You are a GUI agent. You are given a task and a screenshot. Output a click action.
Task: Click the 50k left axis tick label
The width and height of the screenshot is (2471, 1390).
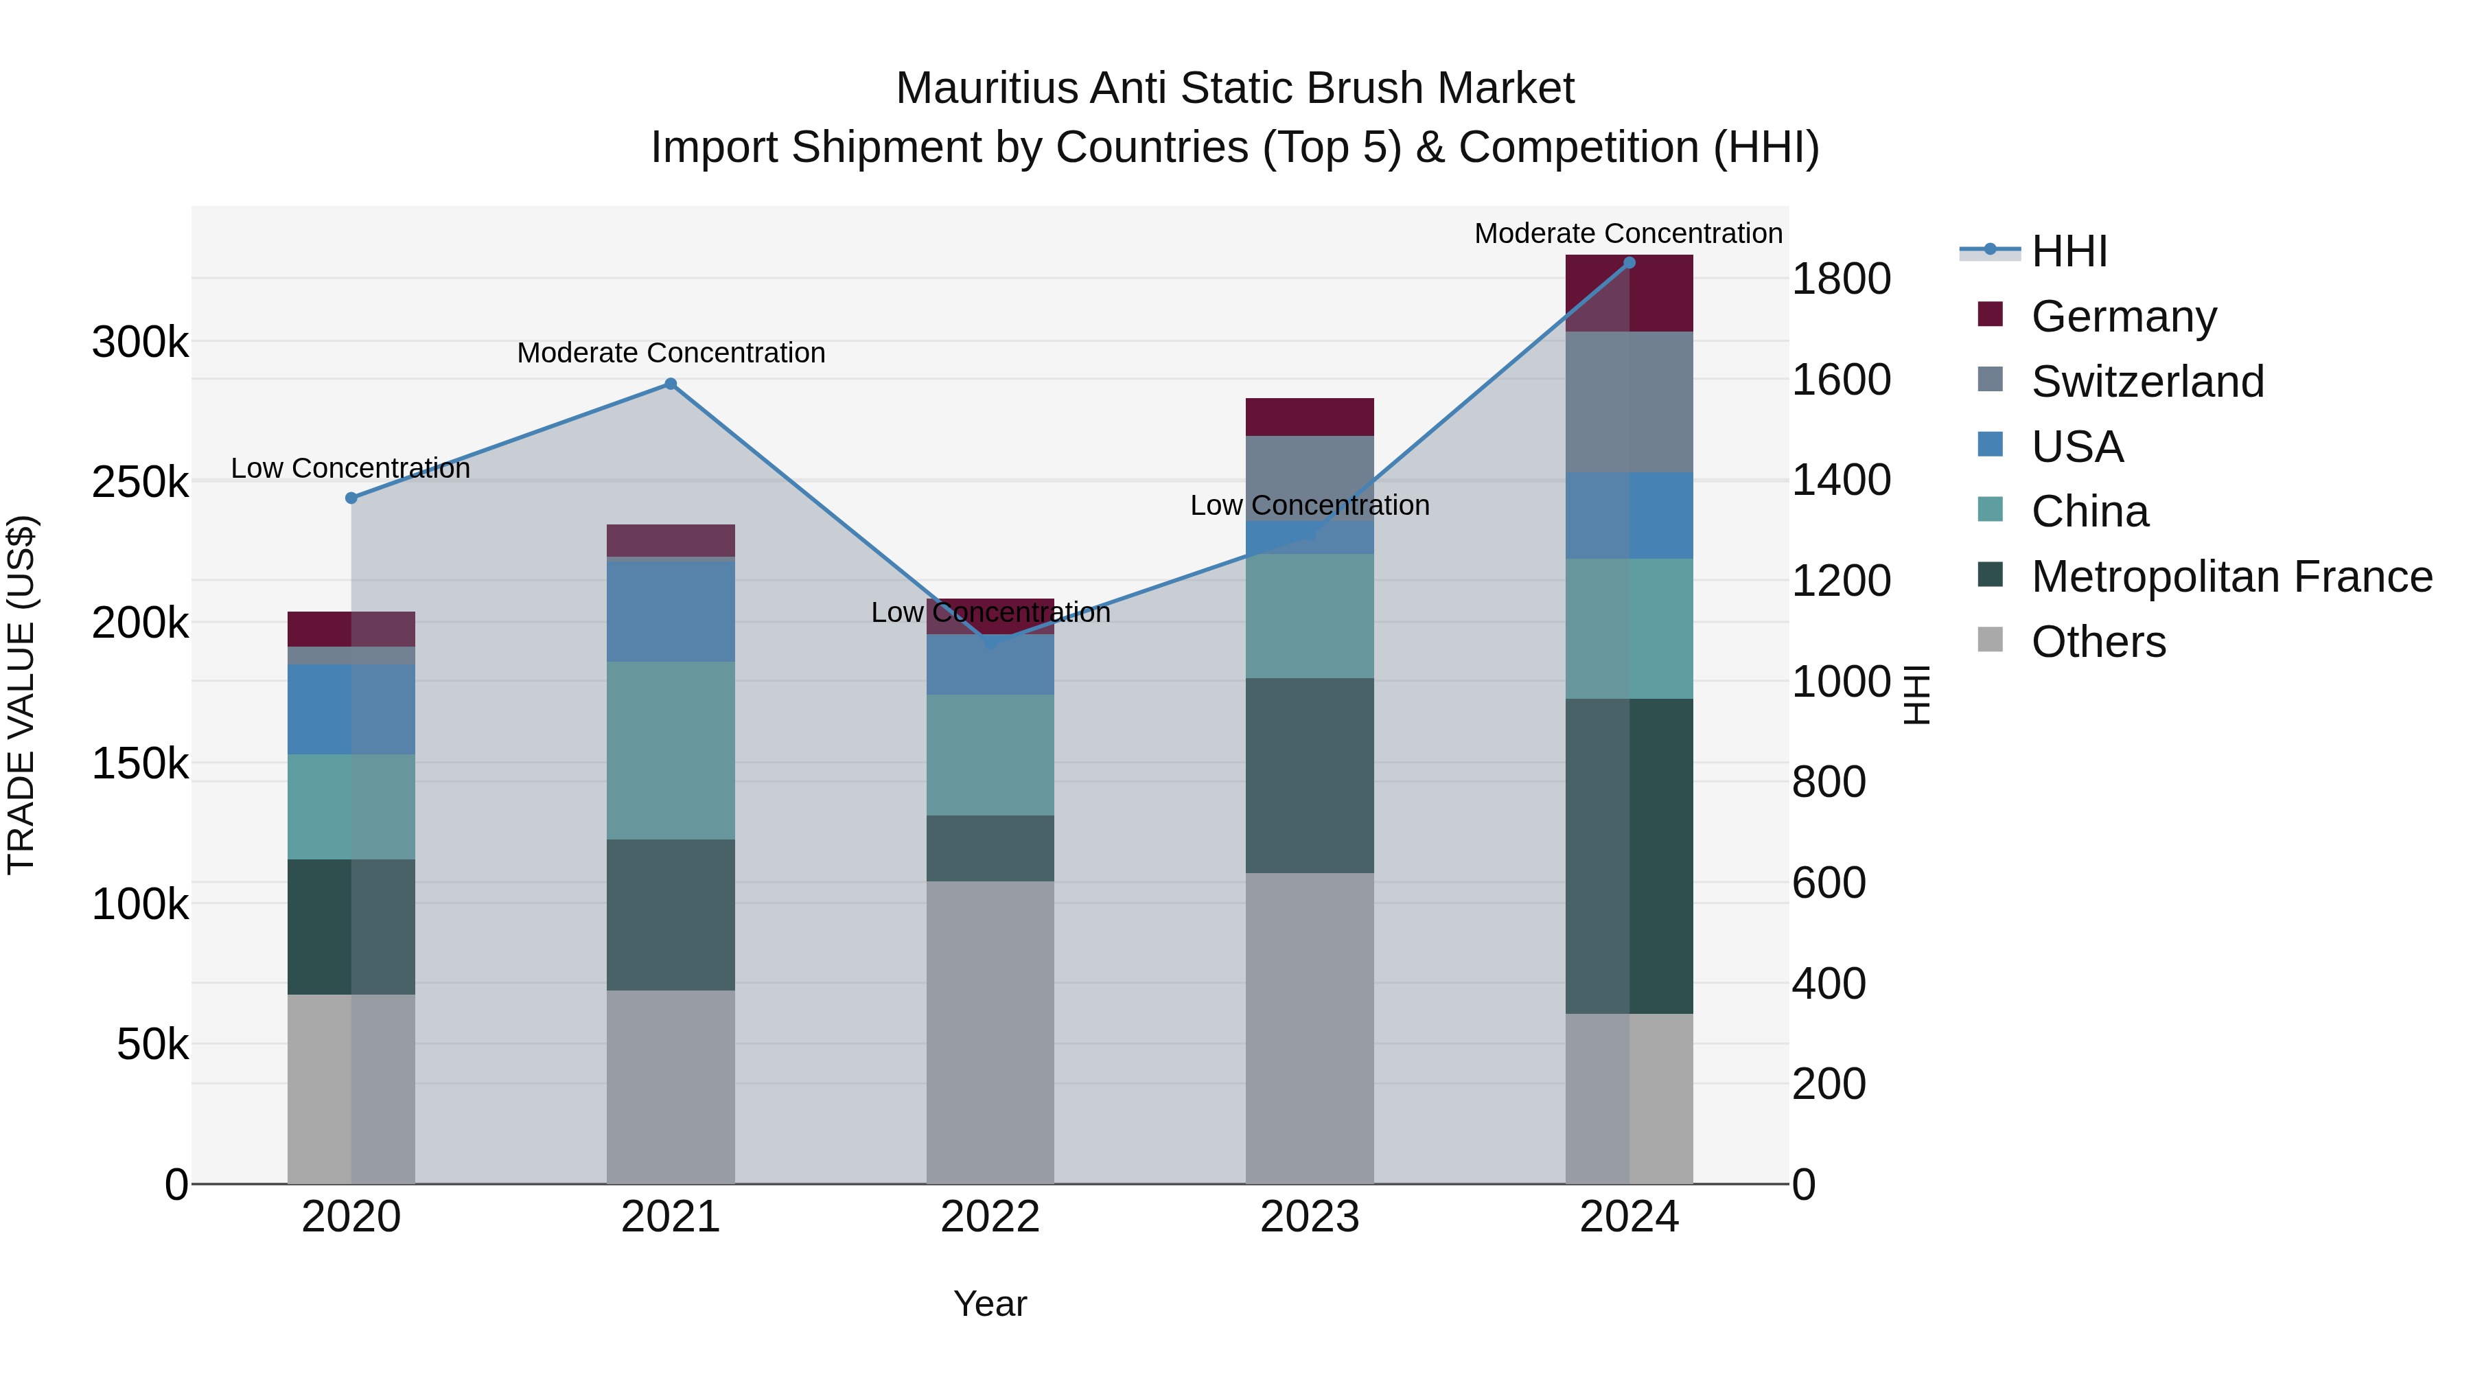click(x=152, y=1045)
